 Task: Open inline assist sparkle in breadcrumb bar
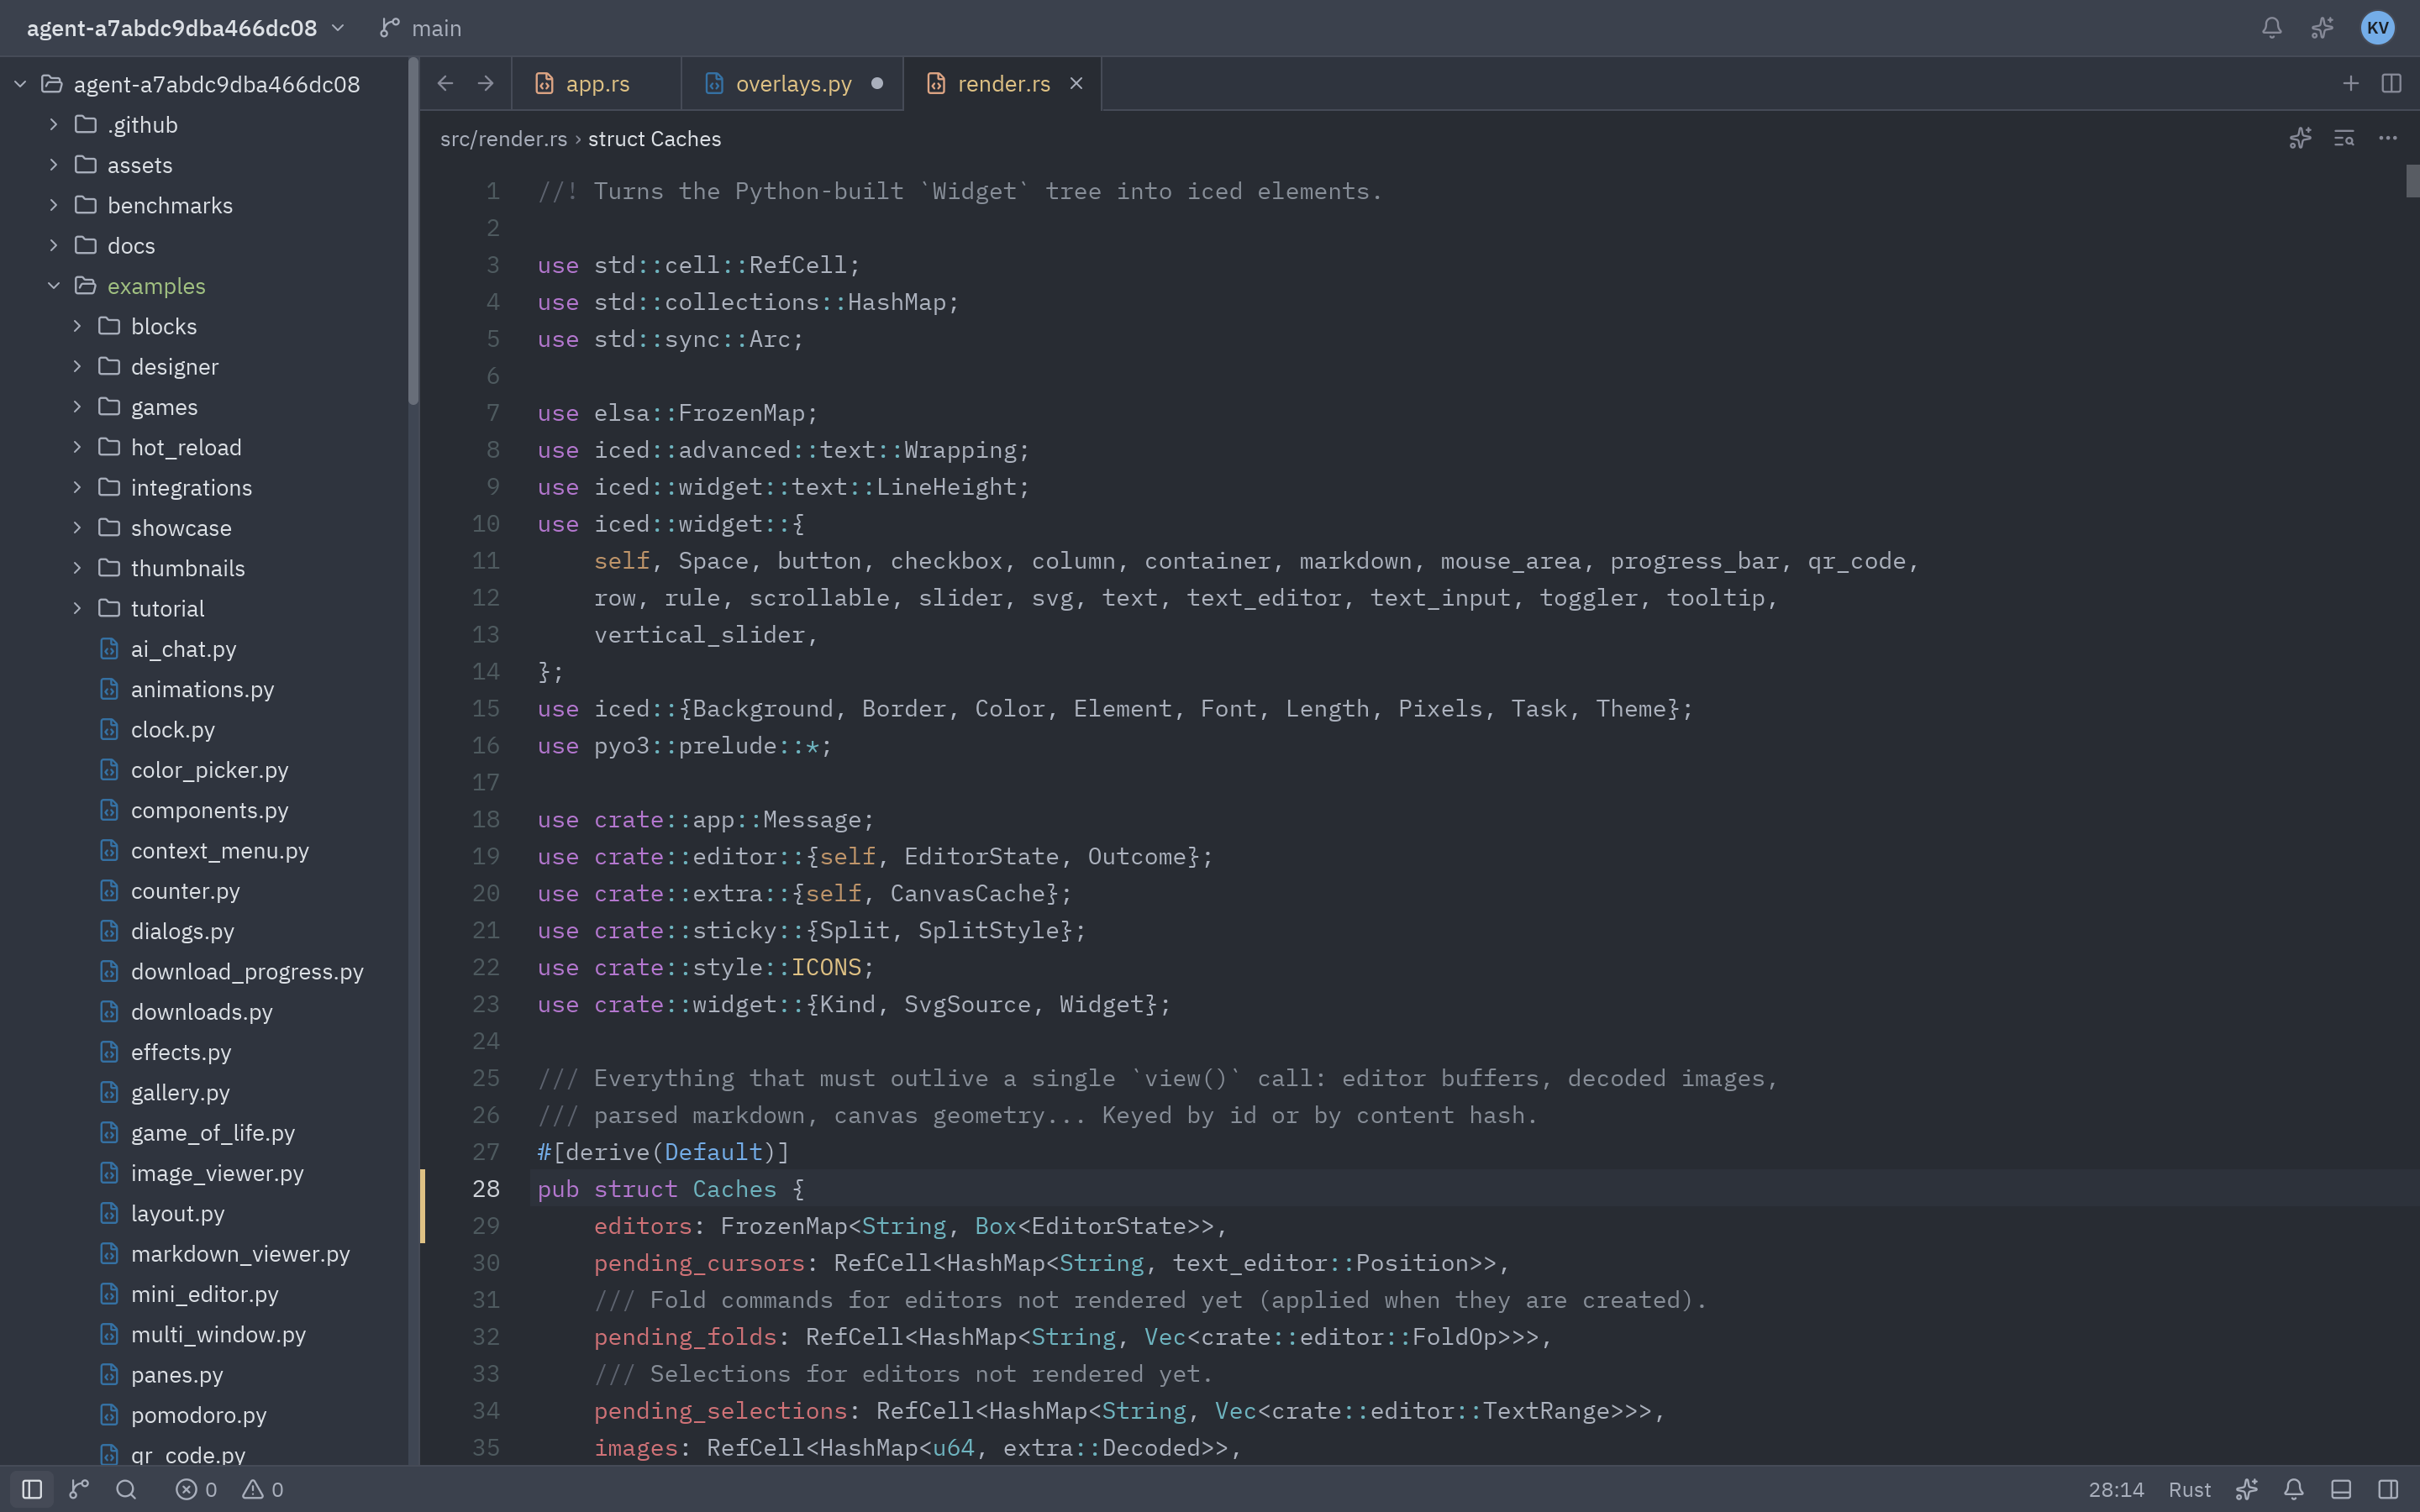point(2300,138)
